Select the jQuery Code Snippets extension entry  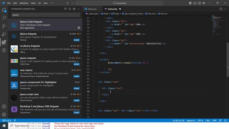pos(45,25)
